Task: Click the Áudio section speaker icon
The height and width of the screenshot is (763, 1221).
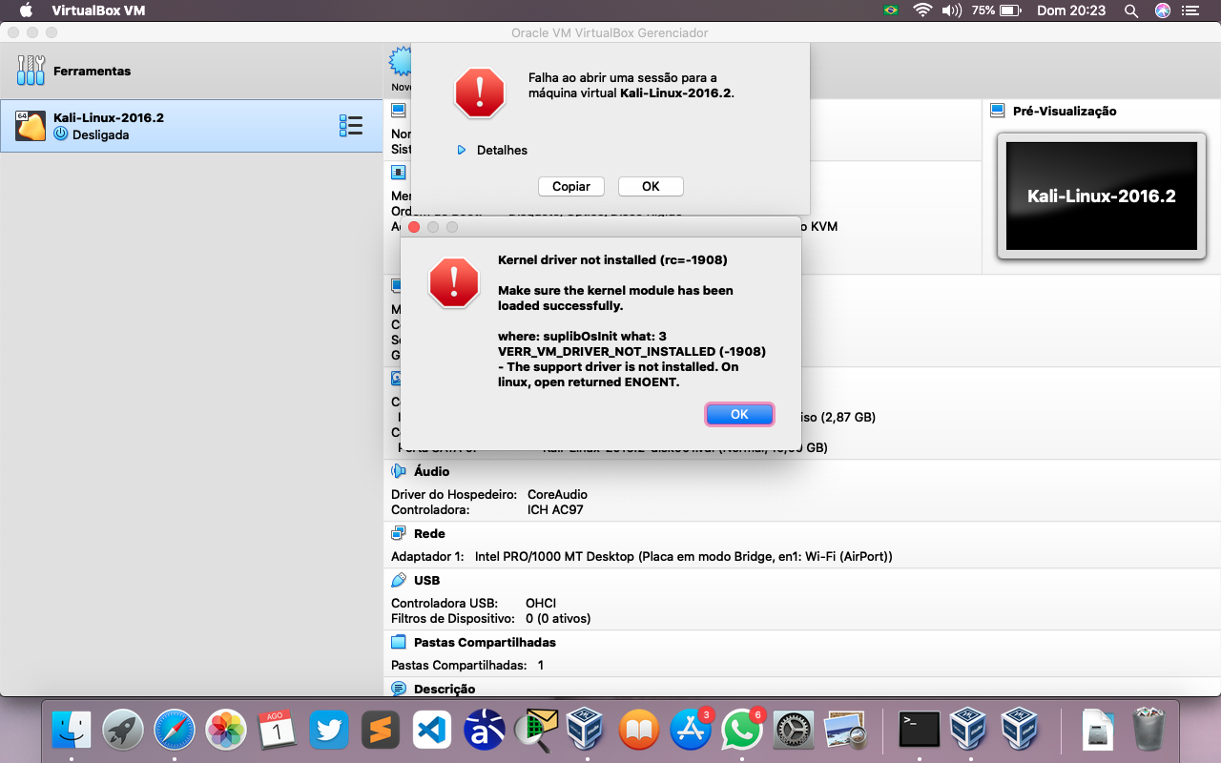Action: pos(399,471)
